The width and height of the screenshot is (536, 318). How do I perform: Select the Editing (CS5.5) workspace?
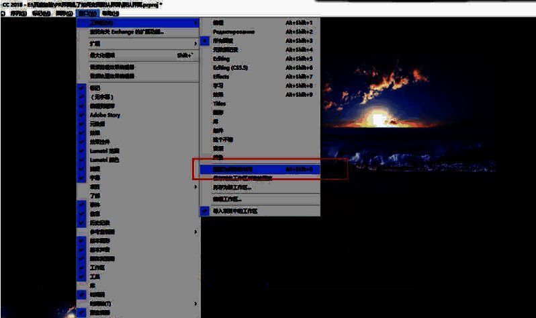tap(229, 68)
